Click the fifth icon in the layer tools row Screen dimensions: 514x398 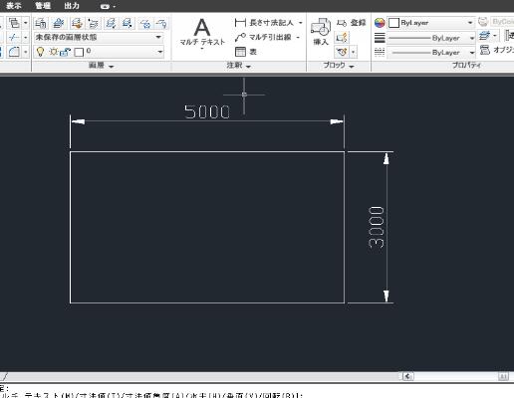tap(111, 23)
